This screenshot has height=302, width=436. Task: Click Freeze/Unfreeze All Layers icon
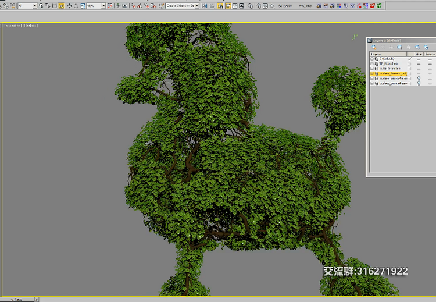(426, 47)
